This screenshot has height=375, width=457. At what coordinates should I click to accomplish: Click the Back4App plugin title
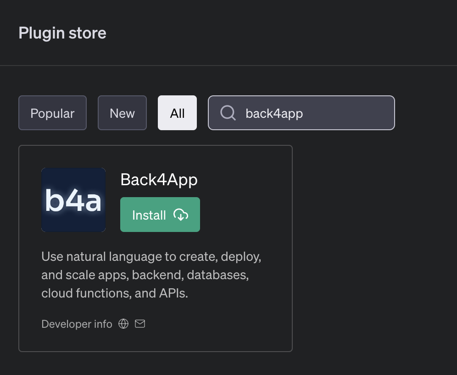[159, 180]
